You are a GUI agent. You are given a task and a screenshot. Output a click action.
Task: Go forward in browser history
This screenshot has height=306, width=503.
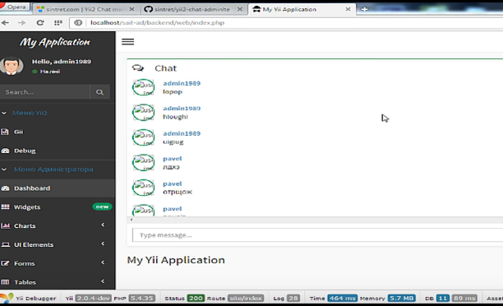click(x=22, y=23)
